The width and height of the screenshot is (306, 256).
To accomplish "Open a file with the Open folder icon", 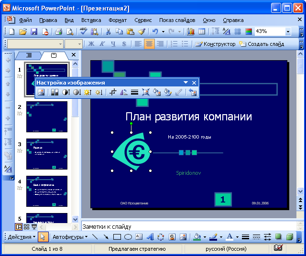I will pyautogui.click(x=23, y=32).
